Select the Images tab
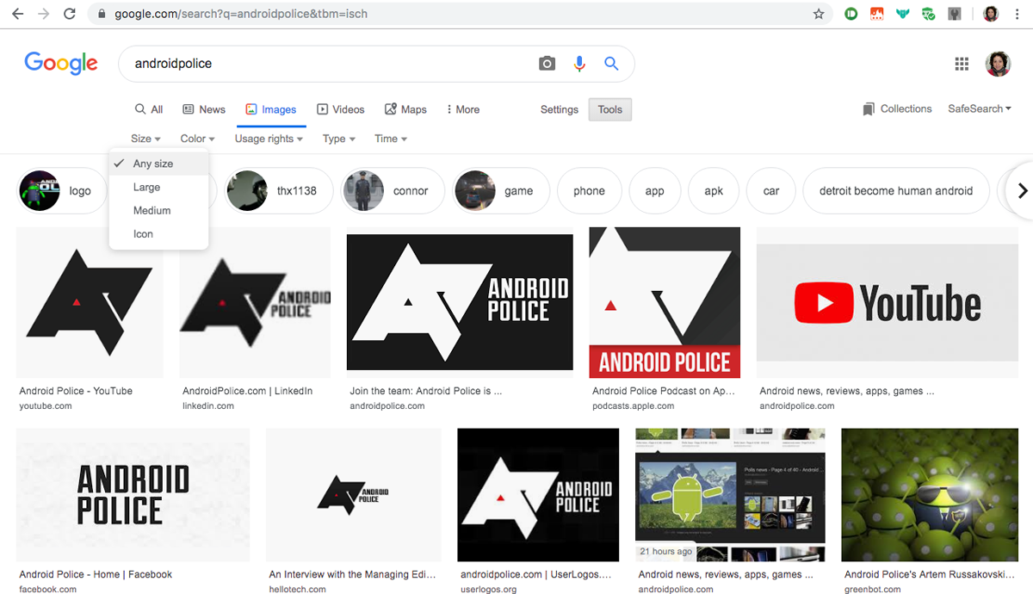The image size is (1033, 594). 270,109
